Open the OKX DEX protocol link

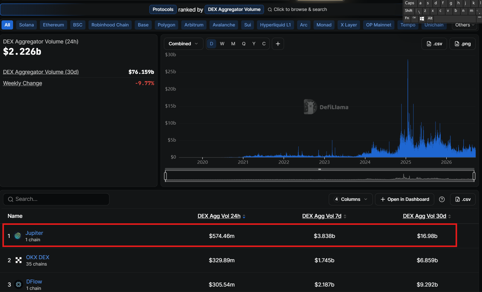click(x=38, y=257)
